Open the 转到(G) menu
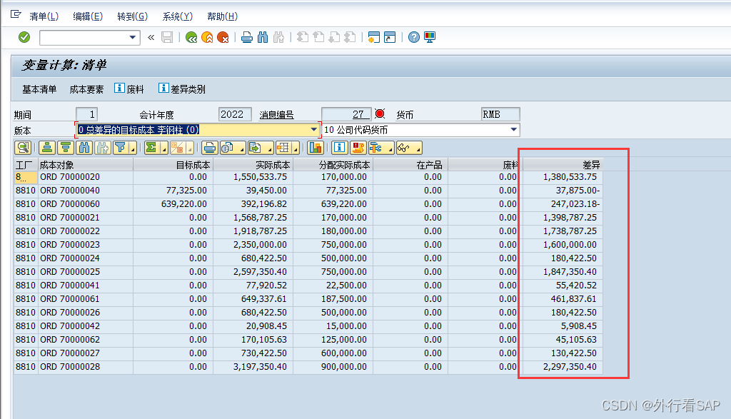731x419 pixels. 132,16
